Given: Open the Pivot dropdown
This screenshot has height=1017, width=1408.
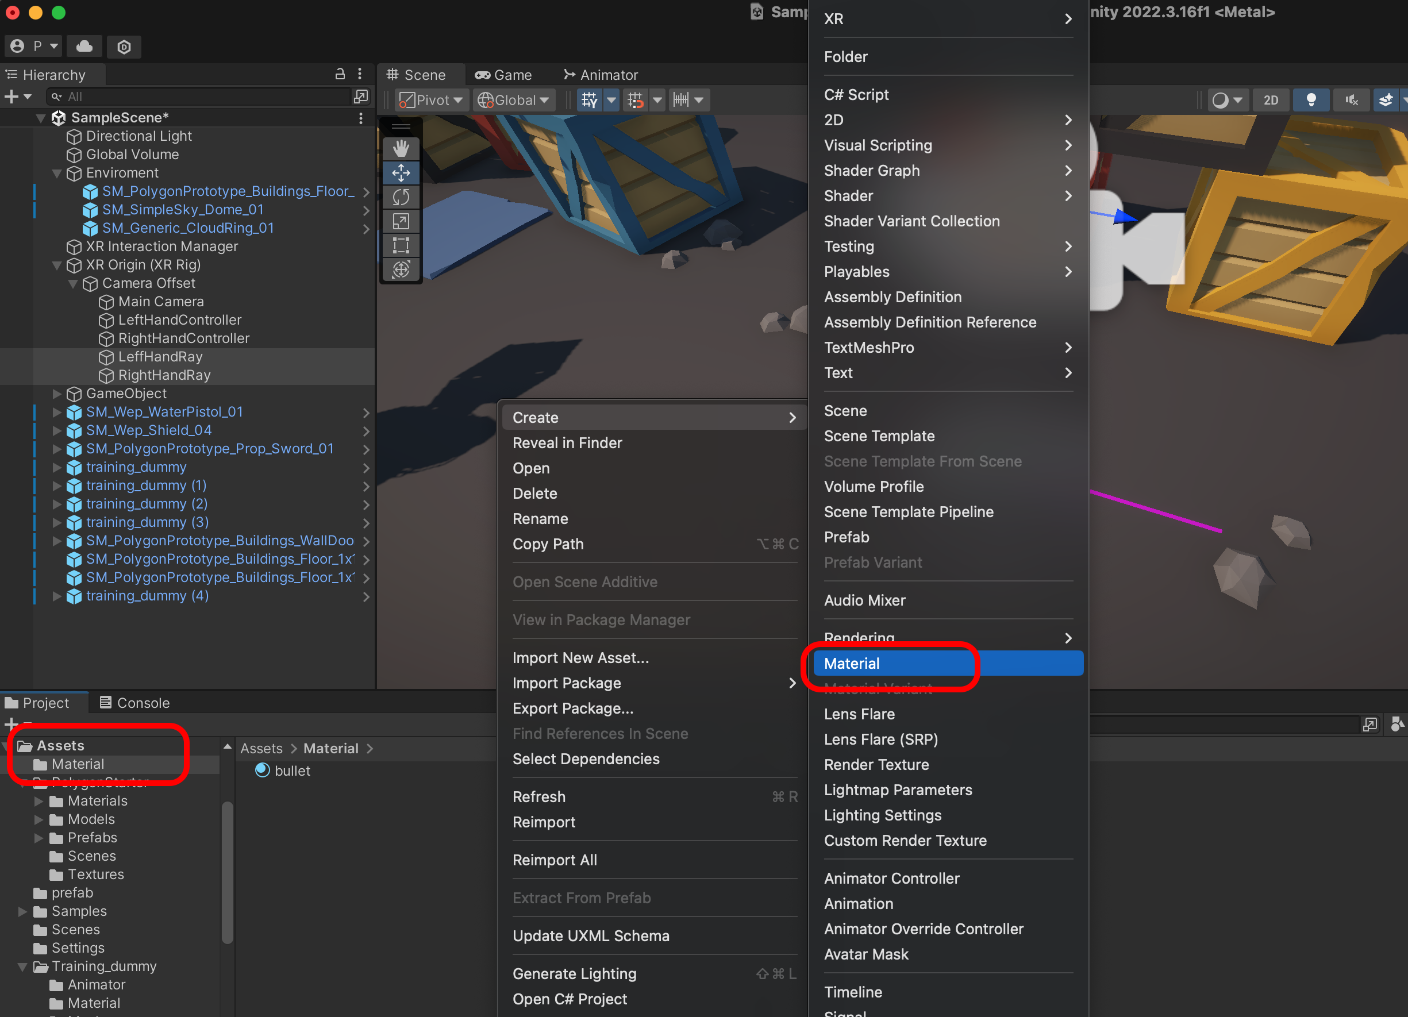Looking at the screenshot, I should [x=432, y=100].
